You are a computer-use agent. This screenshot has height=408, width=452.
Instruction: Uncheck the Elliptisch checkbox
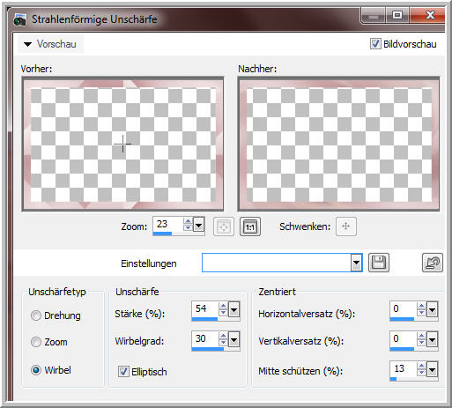(123, 371)
